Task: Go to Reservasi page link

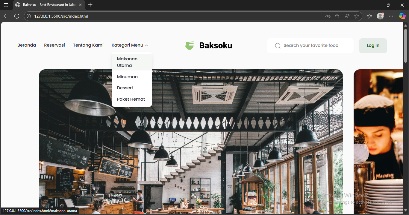Action: tap(54, 45)
